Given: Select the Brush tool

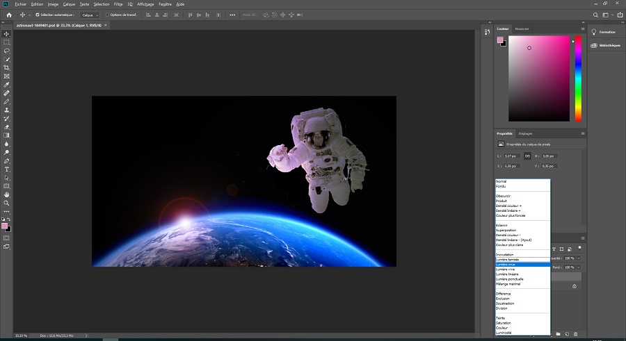Looking at the screenshot, I should coord(6,101).
